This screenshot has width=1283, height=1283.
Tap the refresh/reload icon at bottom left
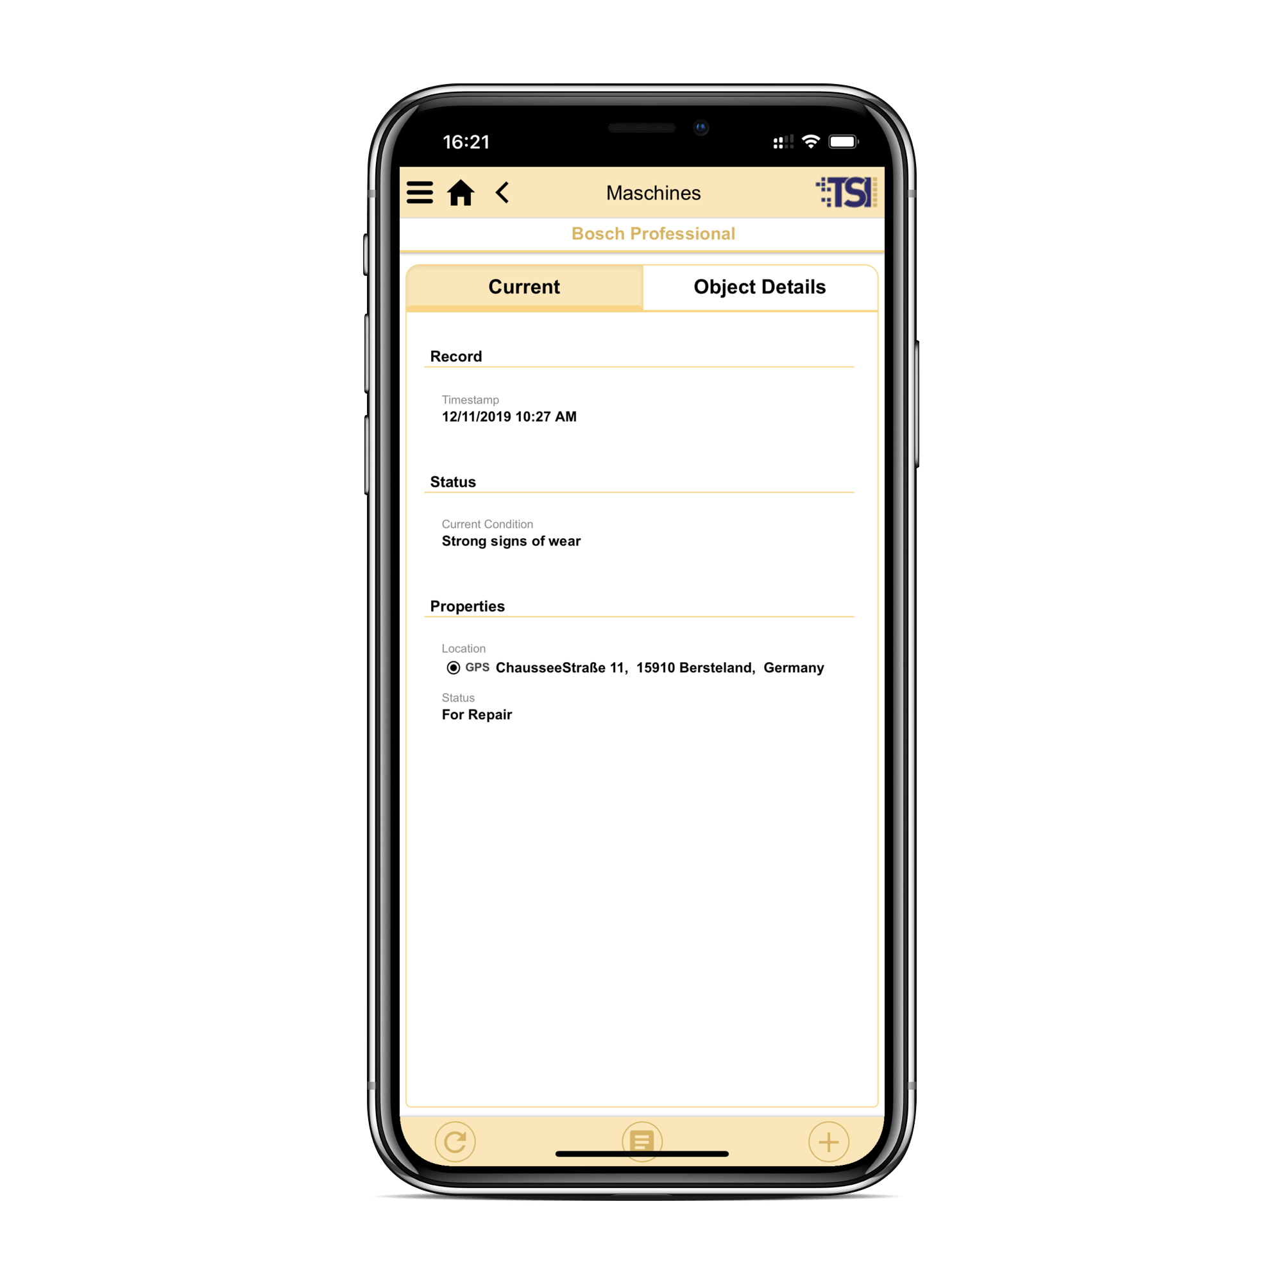[457, 1140]
